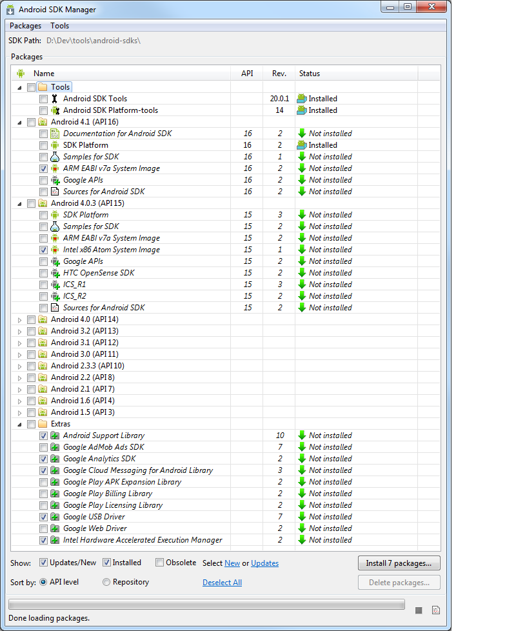Click the New selection link
Viewport: 516px width, 631px height.
pos(232,563)
